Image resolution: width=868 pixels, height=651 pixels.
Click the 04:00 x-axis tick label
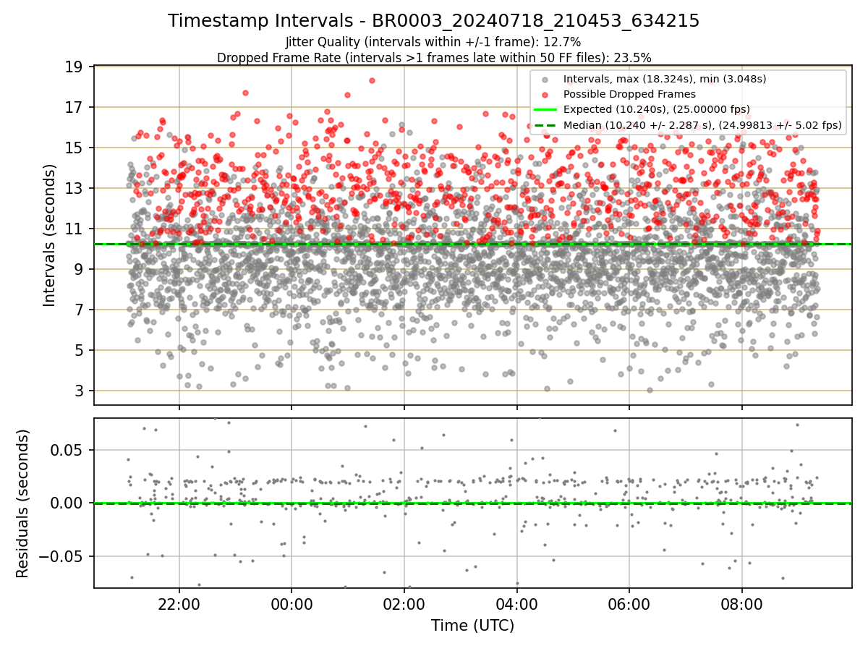(x=516, y=603)
